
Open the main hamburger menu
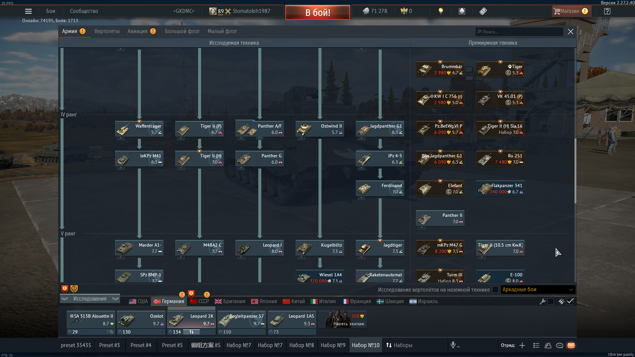28,11
